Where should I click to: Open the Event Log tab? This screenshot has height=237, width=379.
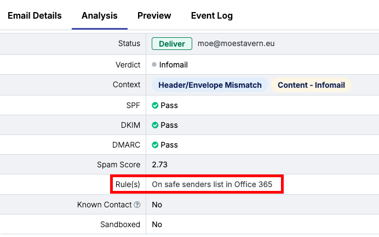[211, 15]
